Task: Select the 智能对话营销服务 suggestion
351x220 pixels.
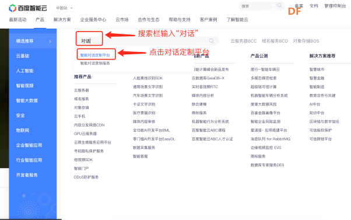Action: click(x=95, y=64)
